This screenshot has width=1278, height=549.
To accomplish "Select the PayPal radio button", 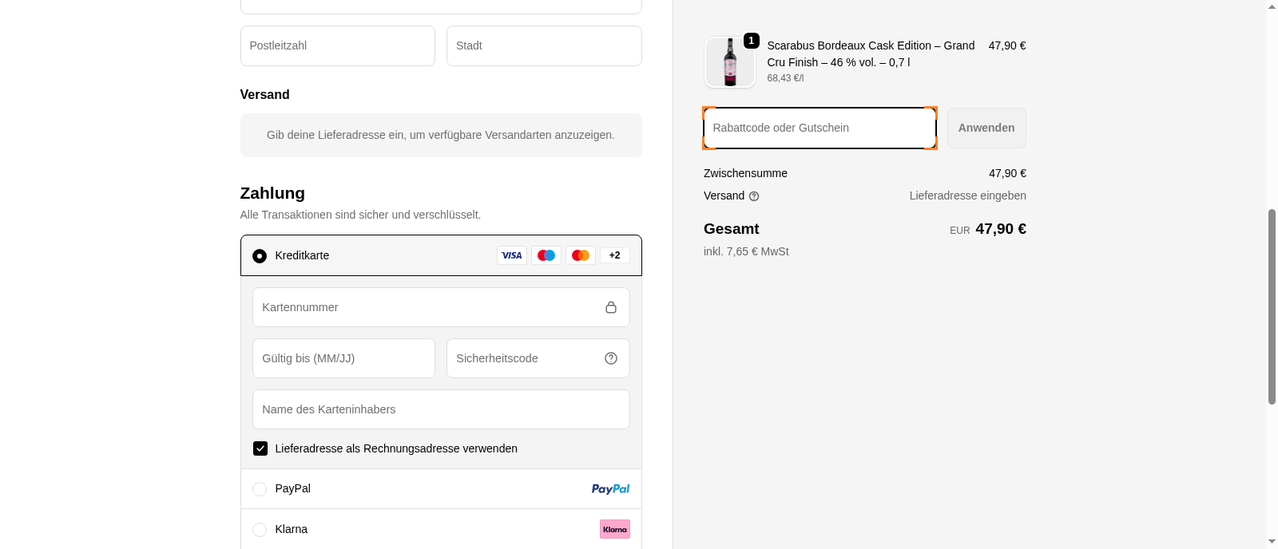I will coord(260,489).
